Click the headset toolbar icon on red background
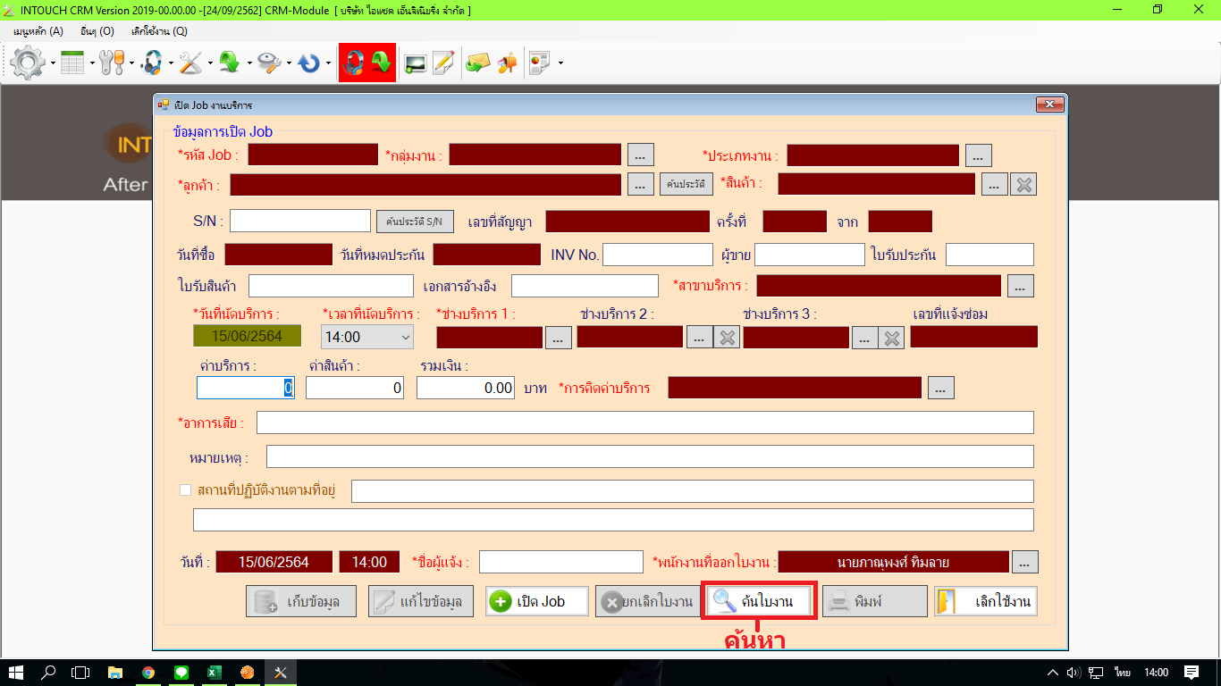This screenshot has width=1221, height=686. (354, 63)
